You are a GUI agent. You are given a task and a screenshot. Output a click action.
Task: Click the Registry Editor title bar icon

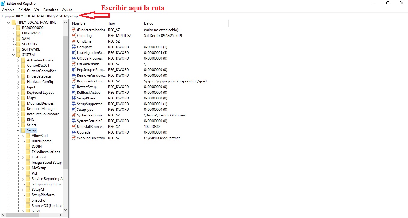(3, 3)
